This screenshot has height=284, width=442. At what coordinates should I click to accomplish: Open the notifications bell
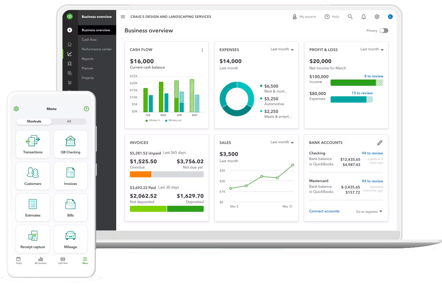[x=364, y=17]
